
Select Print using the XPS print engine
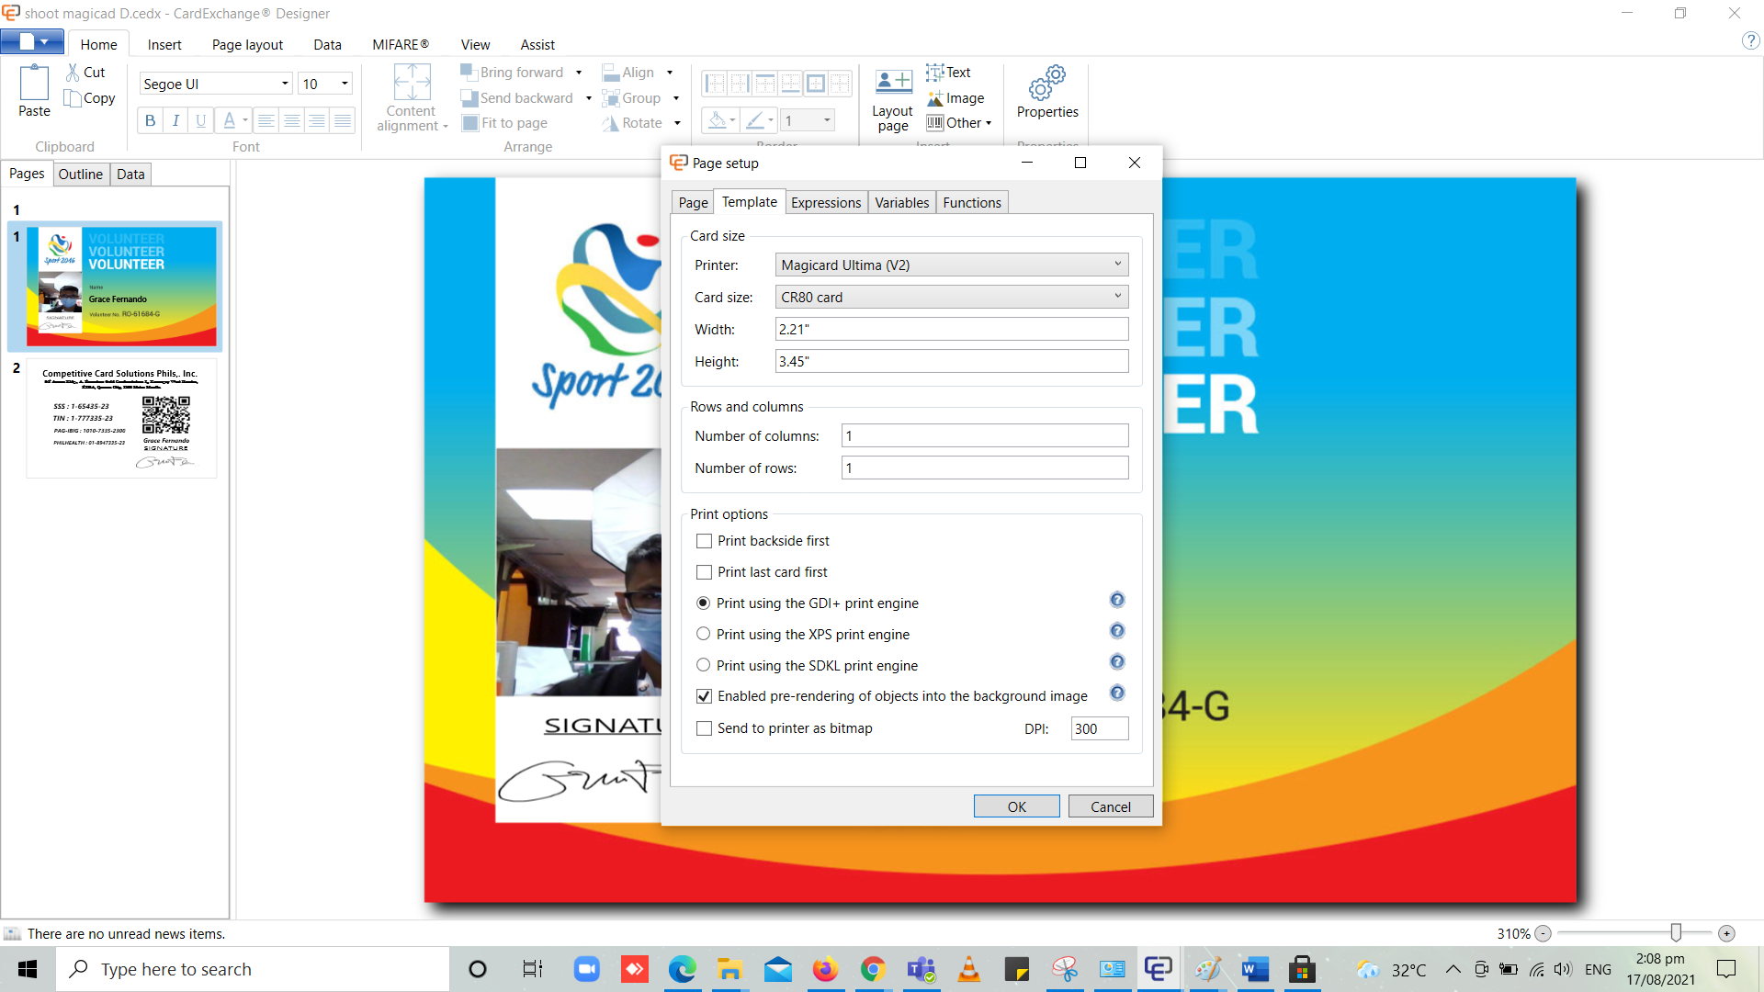[x=704, y=634]
